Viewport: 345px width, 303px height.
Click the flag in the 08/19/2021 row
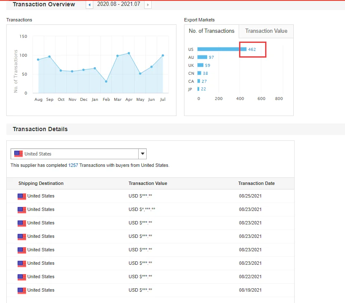(x=22, y=290)
